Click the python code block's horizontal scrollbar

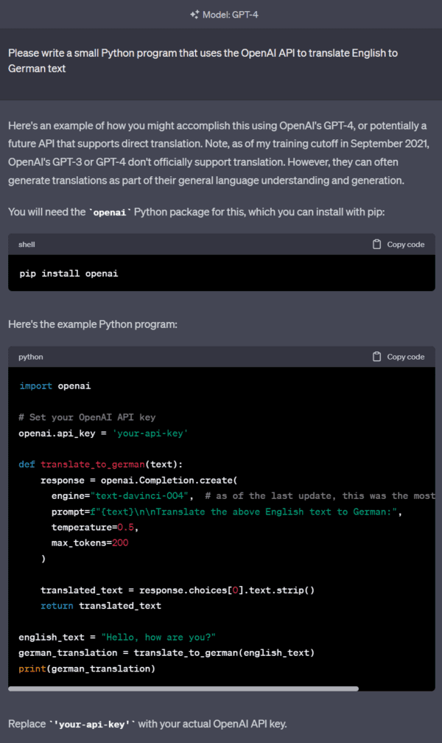coord(183,688)
